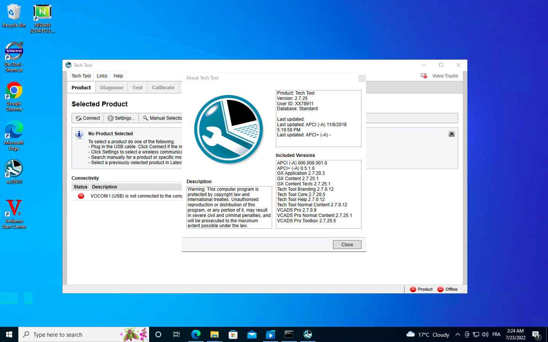The height and width of the screenshot is (342, 548).
Task: Click the VOCOM I (USB) connectivity row
Action: pyautogui.click(x=127, y=196)
